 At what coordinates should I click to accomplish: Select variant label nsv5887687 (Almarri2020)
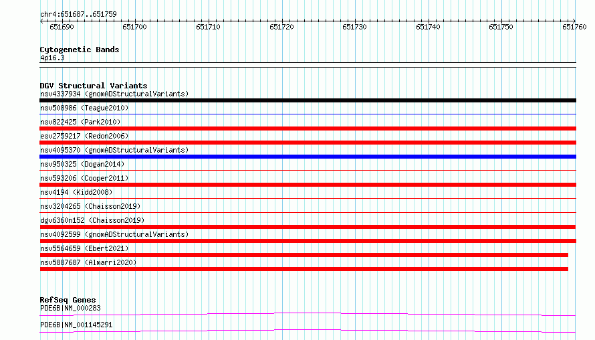click(88, 262)
